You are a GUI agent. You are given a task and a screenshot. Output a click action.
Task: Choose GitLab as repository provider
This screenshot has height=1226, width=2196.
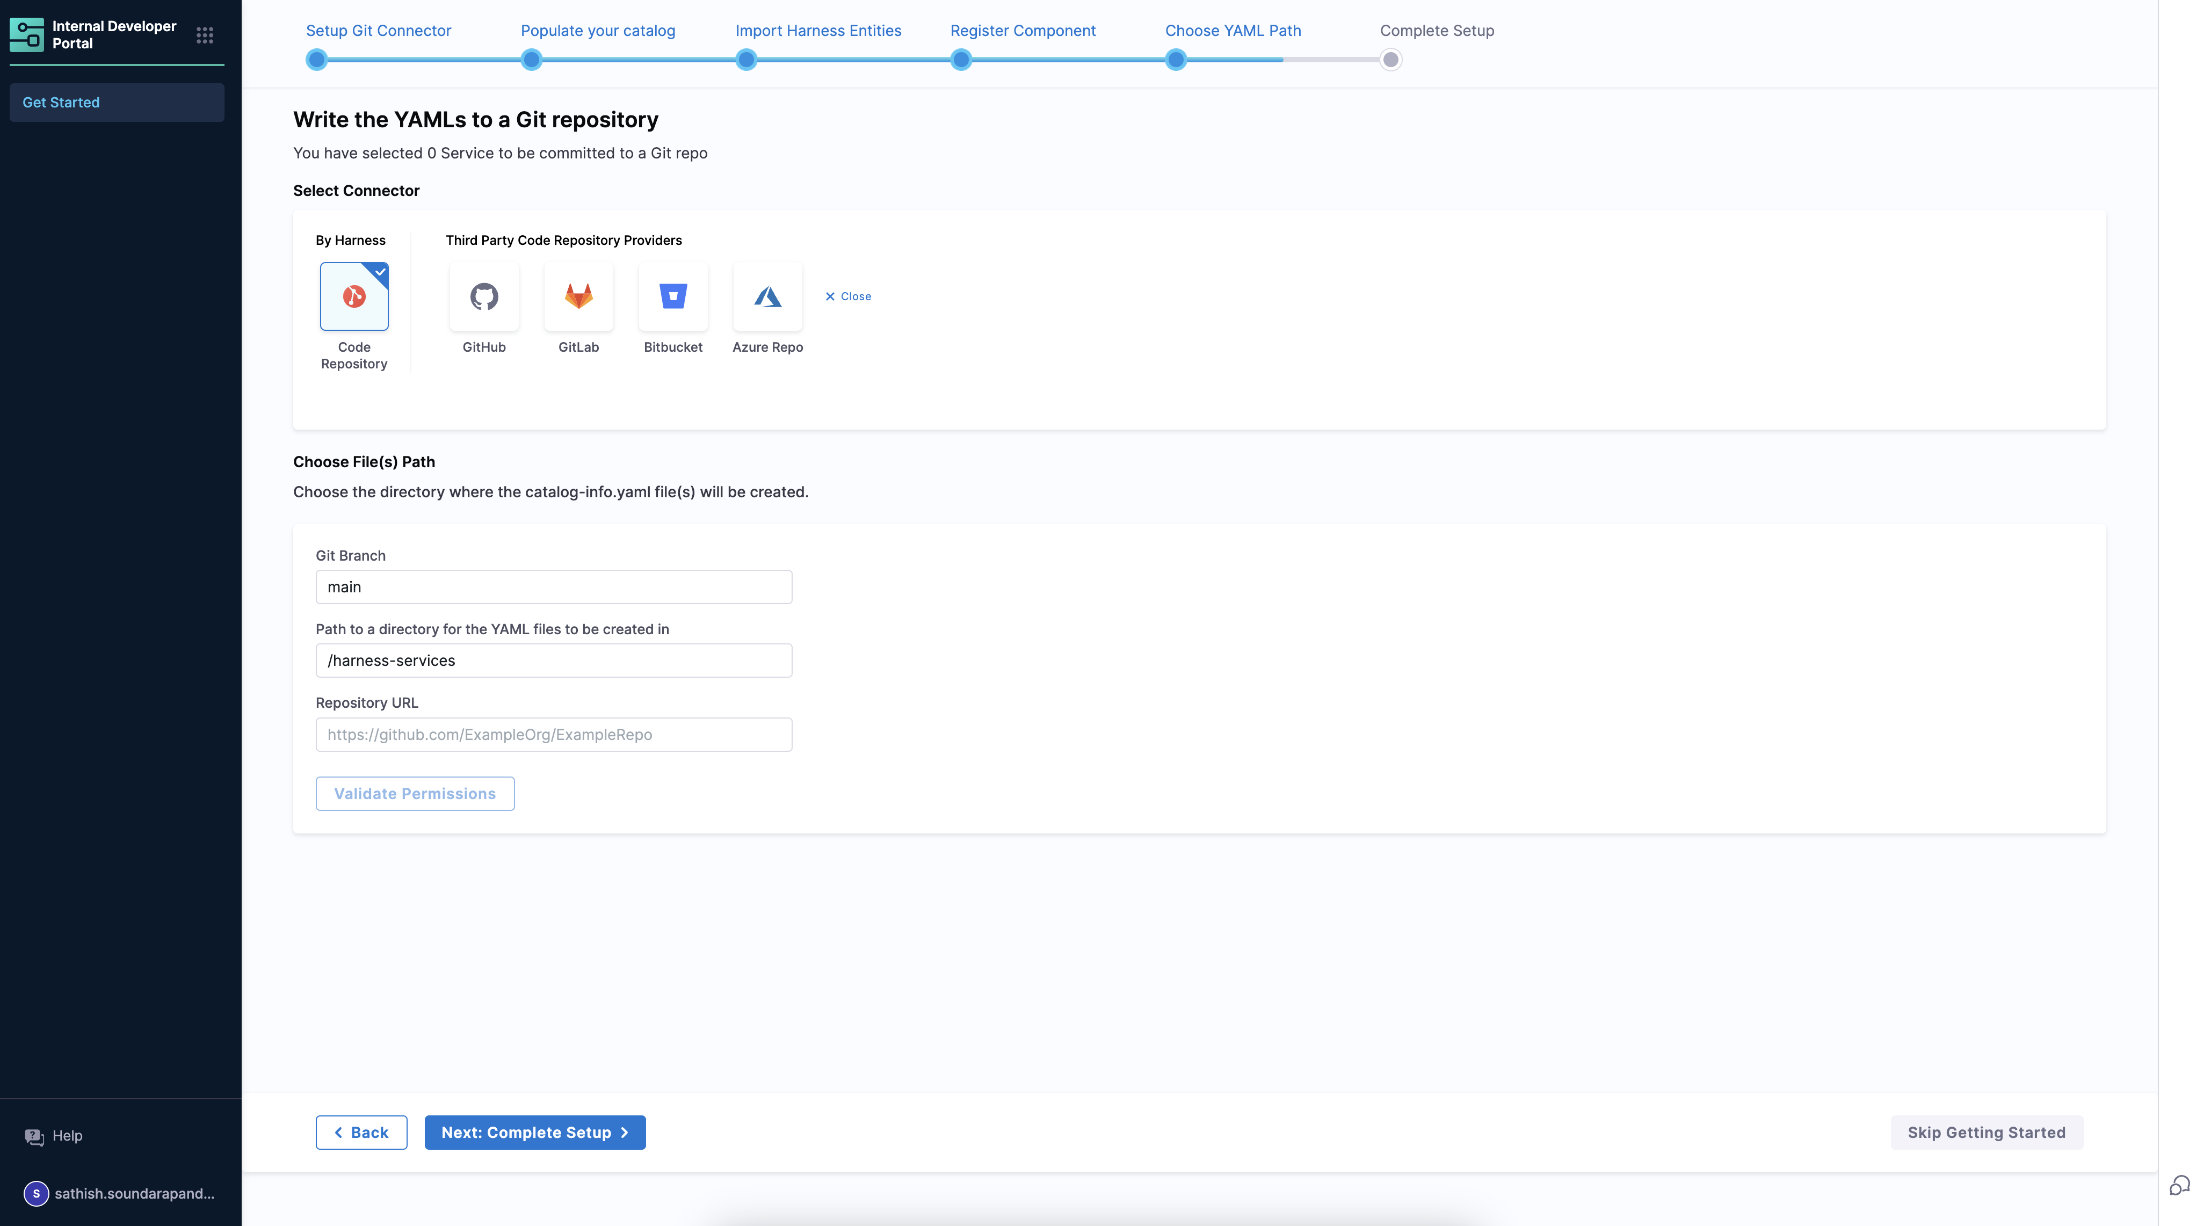coord(578,296)
